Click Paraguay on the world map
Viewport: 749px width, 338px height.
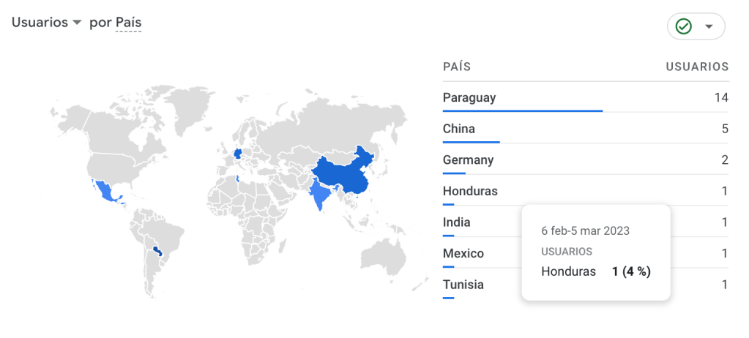pyautogui.click(x=157, y=251)
